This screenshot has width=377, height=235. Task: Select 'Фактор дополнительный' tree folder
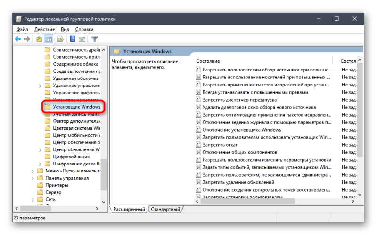tap(76, 121)
